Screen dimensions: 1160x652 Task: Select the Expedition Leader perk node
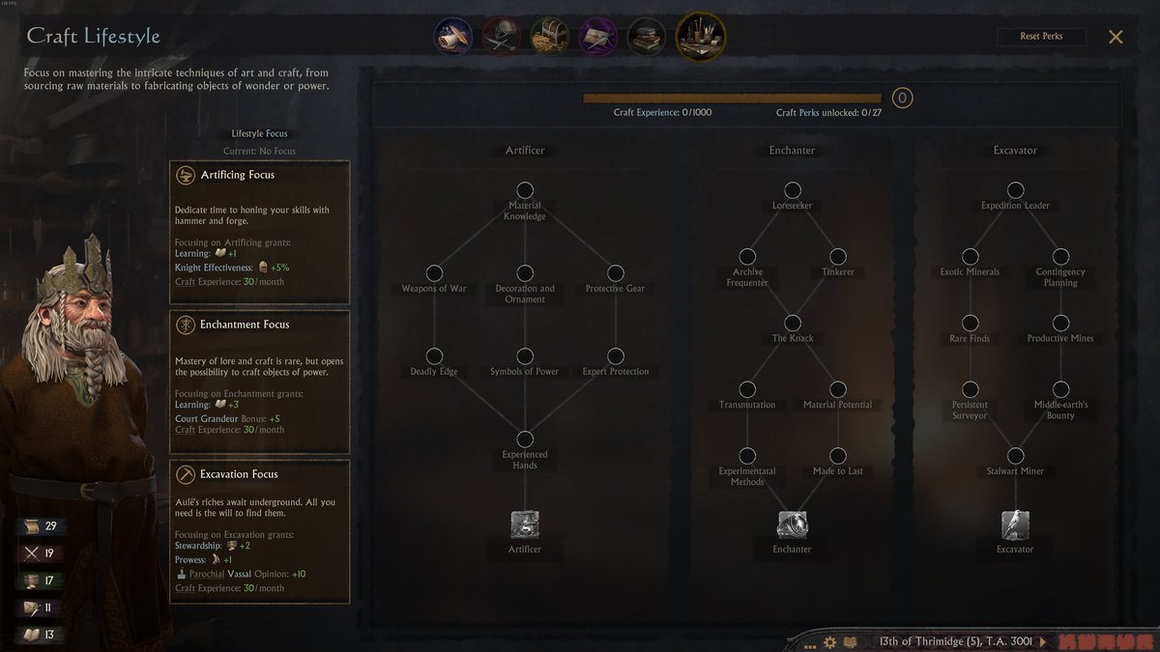tap(1015, 190)
